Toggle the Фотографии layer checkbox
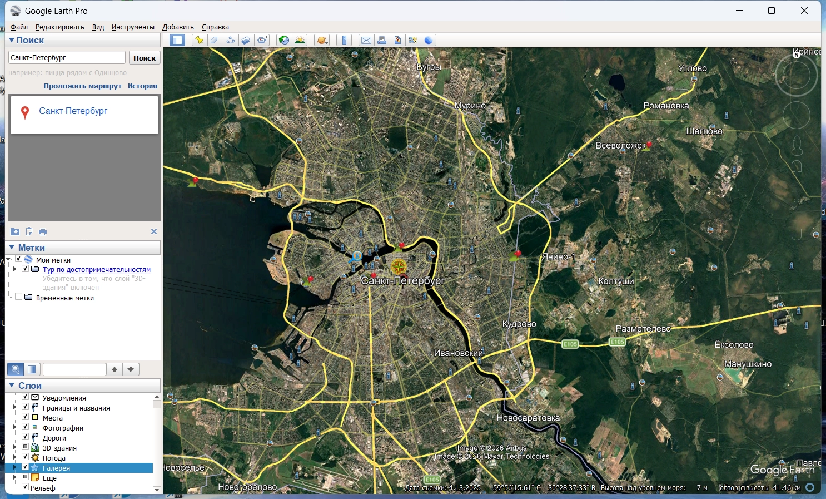 click(x=25, y=427)
